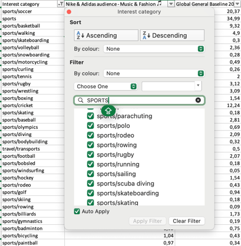Open Global General Baseline column filter arrow
The width and height of the screenshot is (241, 246).
click(x=237, y=4)
